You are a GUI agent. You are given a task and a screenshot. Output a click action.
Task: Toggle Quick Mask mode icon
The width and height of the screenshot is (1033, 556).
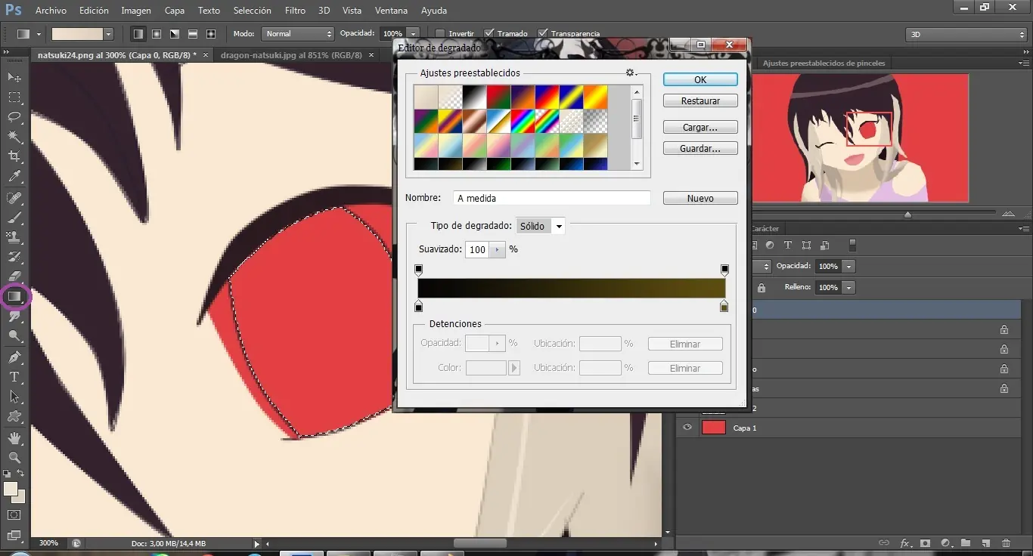coord(14,515)
